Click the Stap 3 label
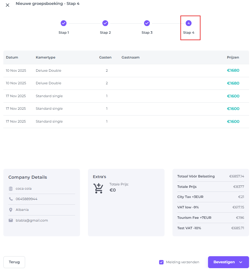 pos(147,32)
